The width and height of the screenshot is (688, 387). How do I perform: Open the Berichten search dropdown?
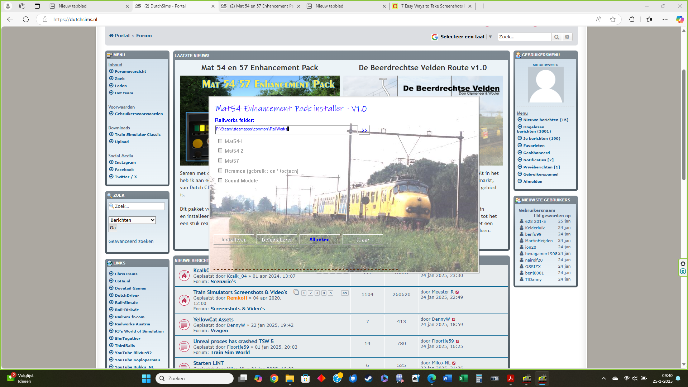click(x=132, y=220)
